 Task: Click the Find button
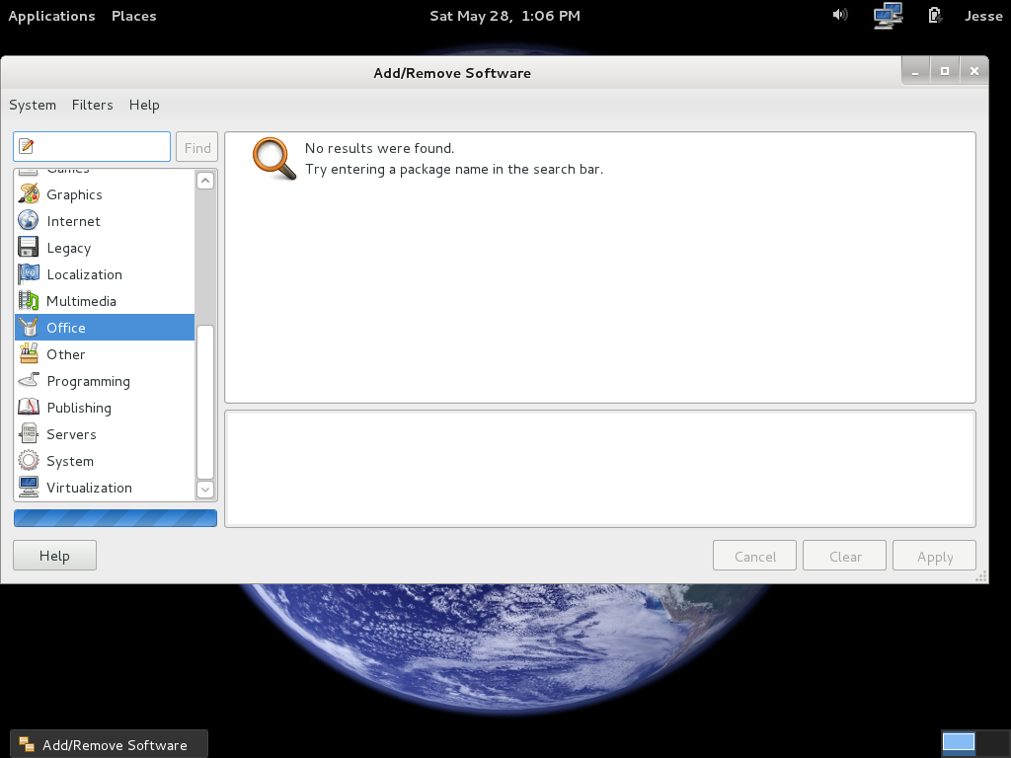click(x=196, y=147)
